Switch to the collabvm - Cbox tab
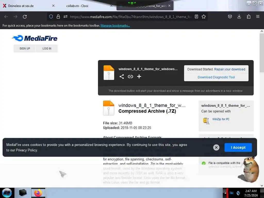This screenshot has width=264, height=198. pos(77,6)
